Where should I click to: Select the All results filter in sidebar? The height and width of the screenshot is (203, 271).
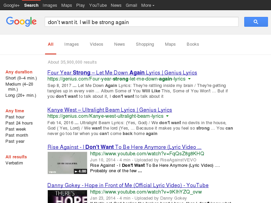coord(16,157)
